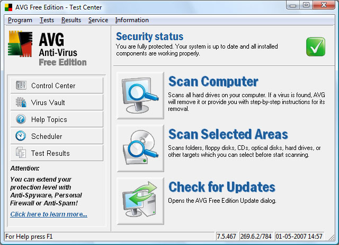Click the Check for Updates arrow icon

(140, 201)
